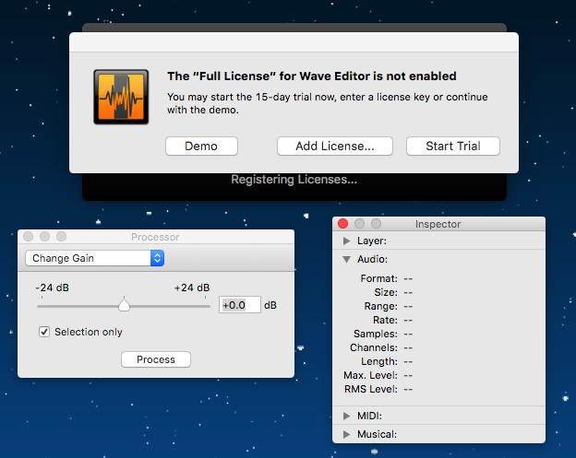Click the gain slider thumb
The width and height of the screenshot is (576, 458).
125,305
